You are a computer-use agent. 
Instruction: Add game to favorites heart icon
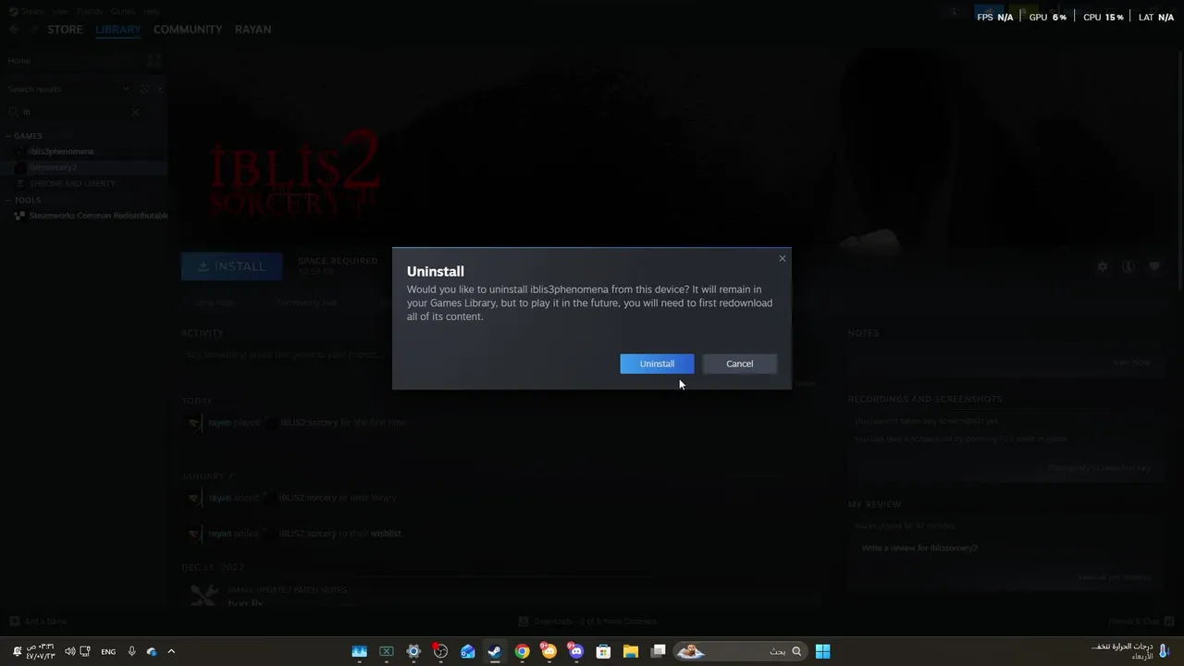1154,266
